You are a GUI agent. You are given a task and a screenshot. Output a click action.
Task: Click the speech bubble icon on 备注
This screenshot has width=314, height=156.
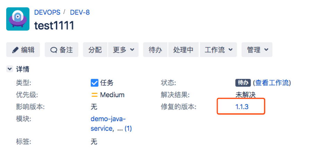click(54, 50)
